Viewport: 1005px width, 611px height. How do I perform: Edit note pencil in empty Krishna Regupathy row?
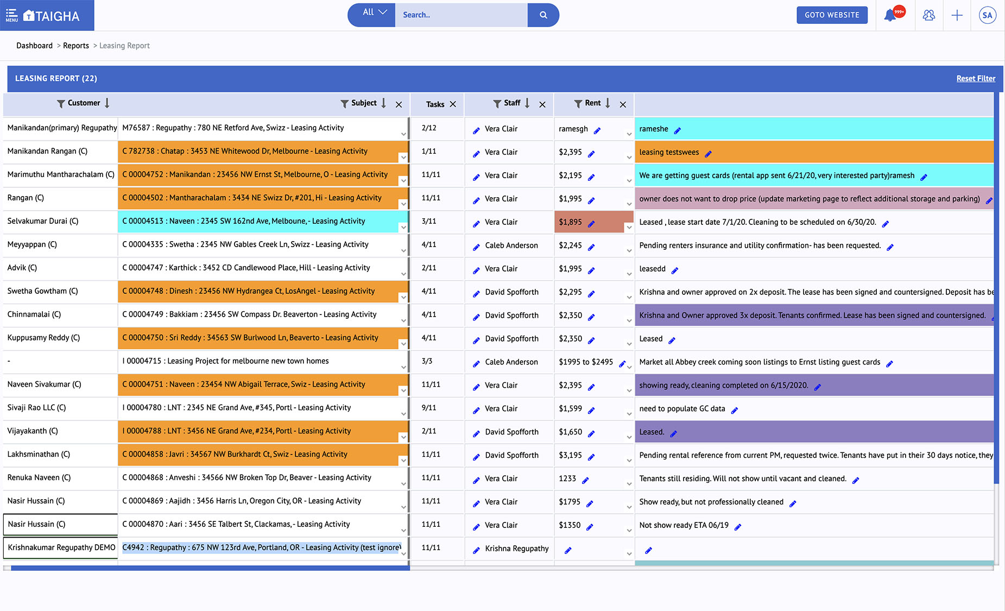648,550
